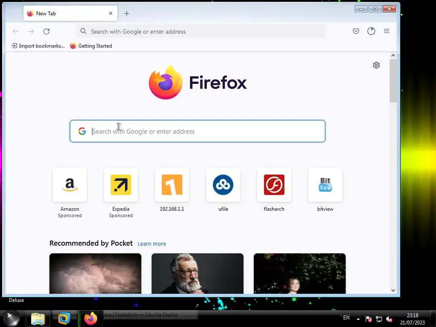
Task: Focus the top address bar
Action: pyautogui.click(x=201, y=32)
